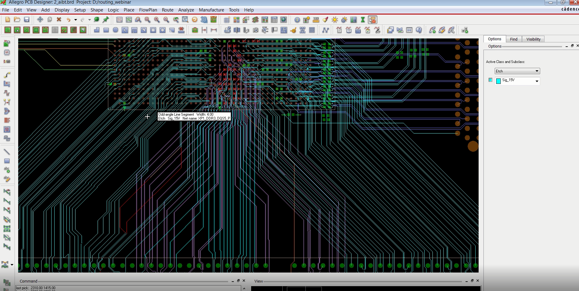This screenshot has height=291, width=579.
Task: Minimize the Options panel
Action: (x=567, y=46)
